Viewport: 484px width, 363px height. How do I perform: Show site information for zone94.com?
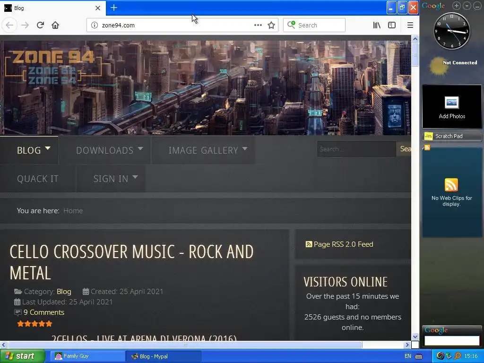pos(95,26)
